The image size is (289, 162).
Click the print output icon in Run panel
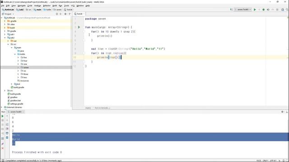7,133
